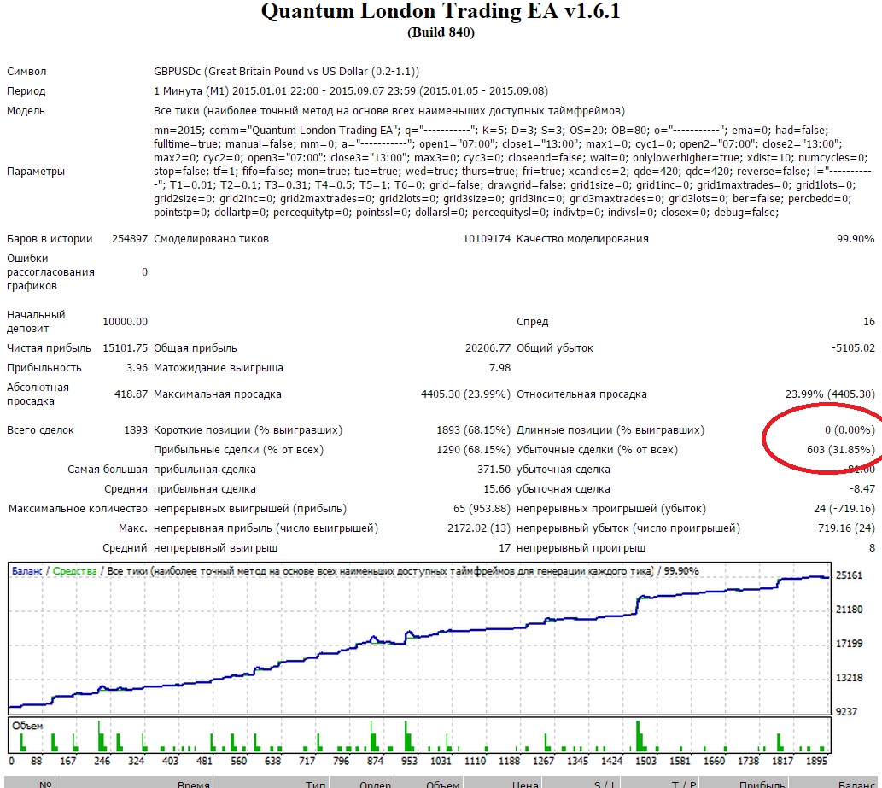Click the Начальный депозит value 10000.00

(125, 322)
